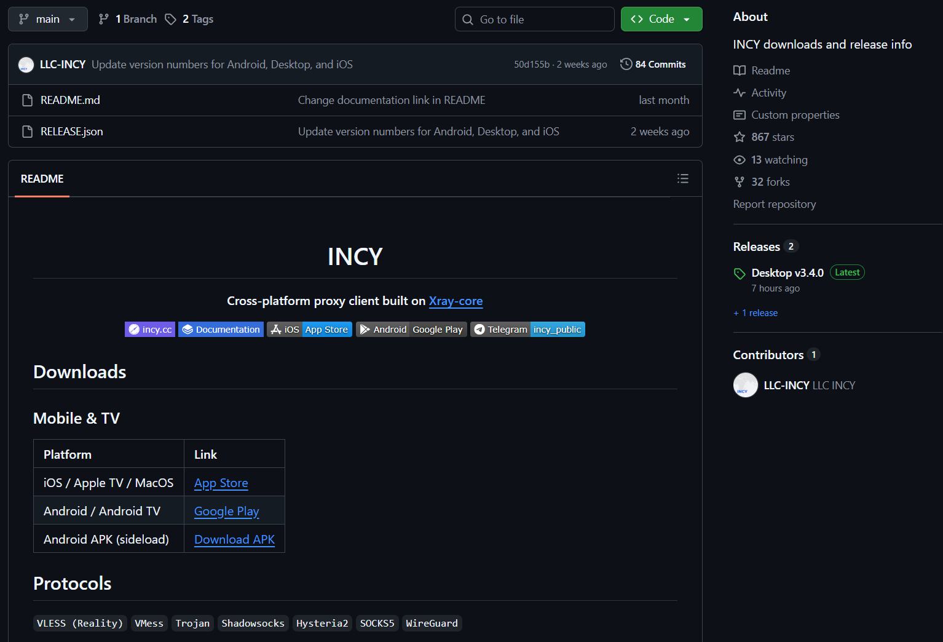Click the 'Shadowsocks' protocol label
Image resolution: width=943 pixels, height=642 pixels.
(253, 624)
